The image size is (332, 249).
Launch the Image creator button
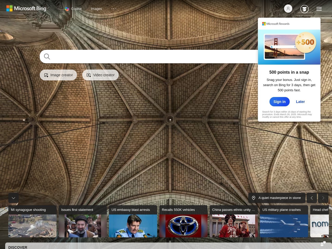58,75
